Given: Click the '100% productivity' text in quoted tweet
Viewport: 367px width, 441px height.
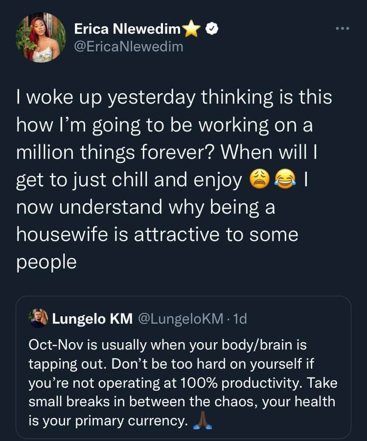Looking at the screenshot, I should tap(239, 383).
